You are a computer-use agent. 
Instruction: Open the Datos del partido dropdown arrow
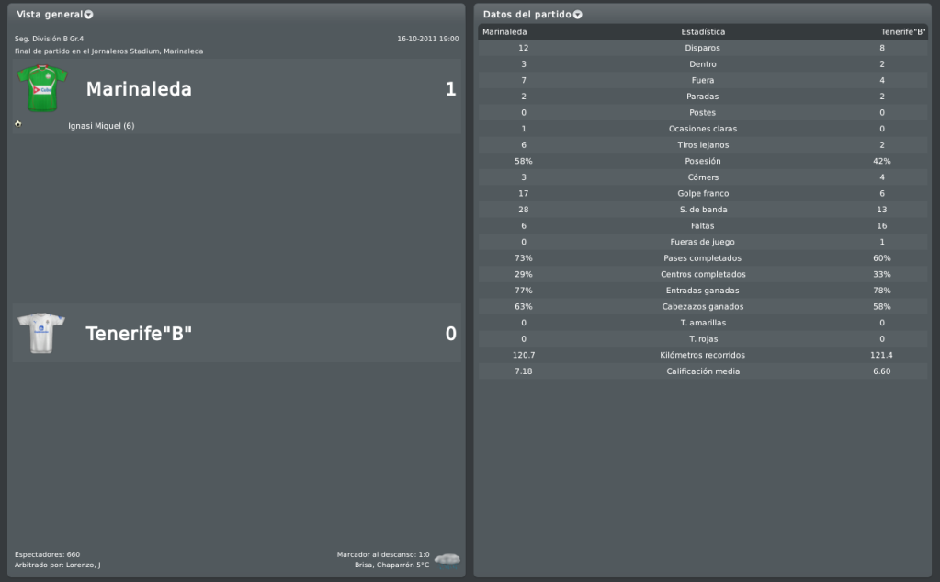click(x=577, y=15)
